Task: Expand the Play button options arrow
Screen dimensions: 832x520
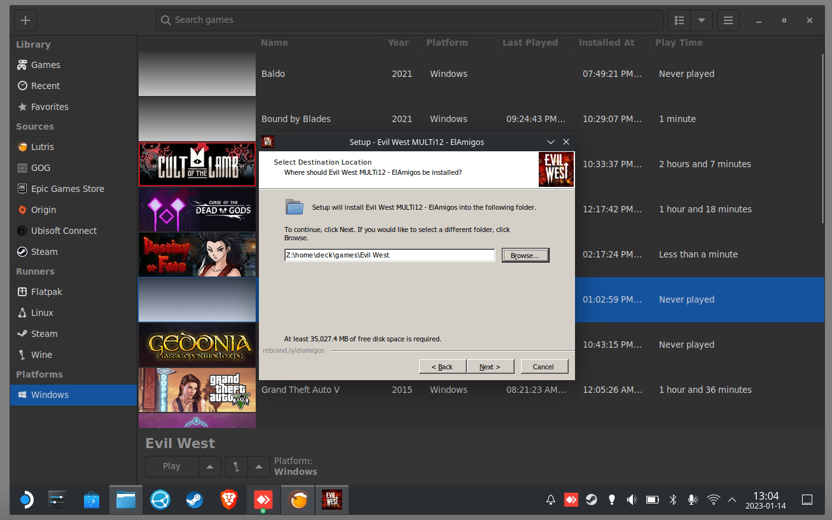Action: tap(210, 466)
